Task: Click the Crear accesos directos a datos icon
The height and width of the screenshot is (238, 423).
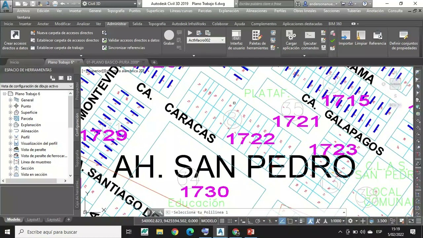Action: pos(15,35)
